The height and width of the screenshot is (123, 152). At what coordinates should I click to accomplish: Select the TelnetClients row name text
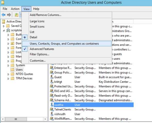63,110
